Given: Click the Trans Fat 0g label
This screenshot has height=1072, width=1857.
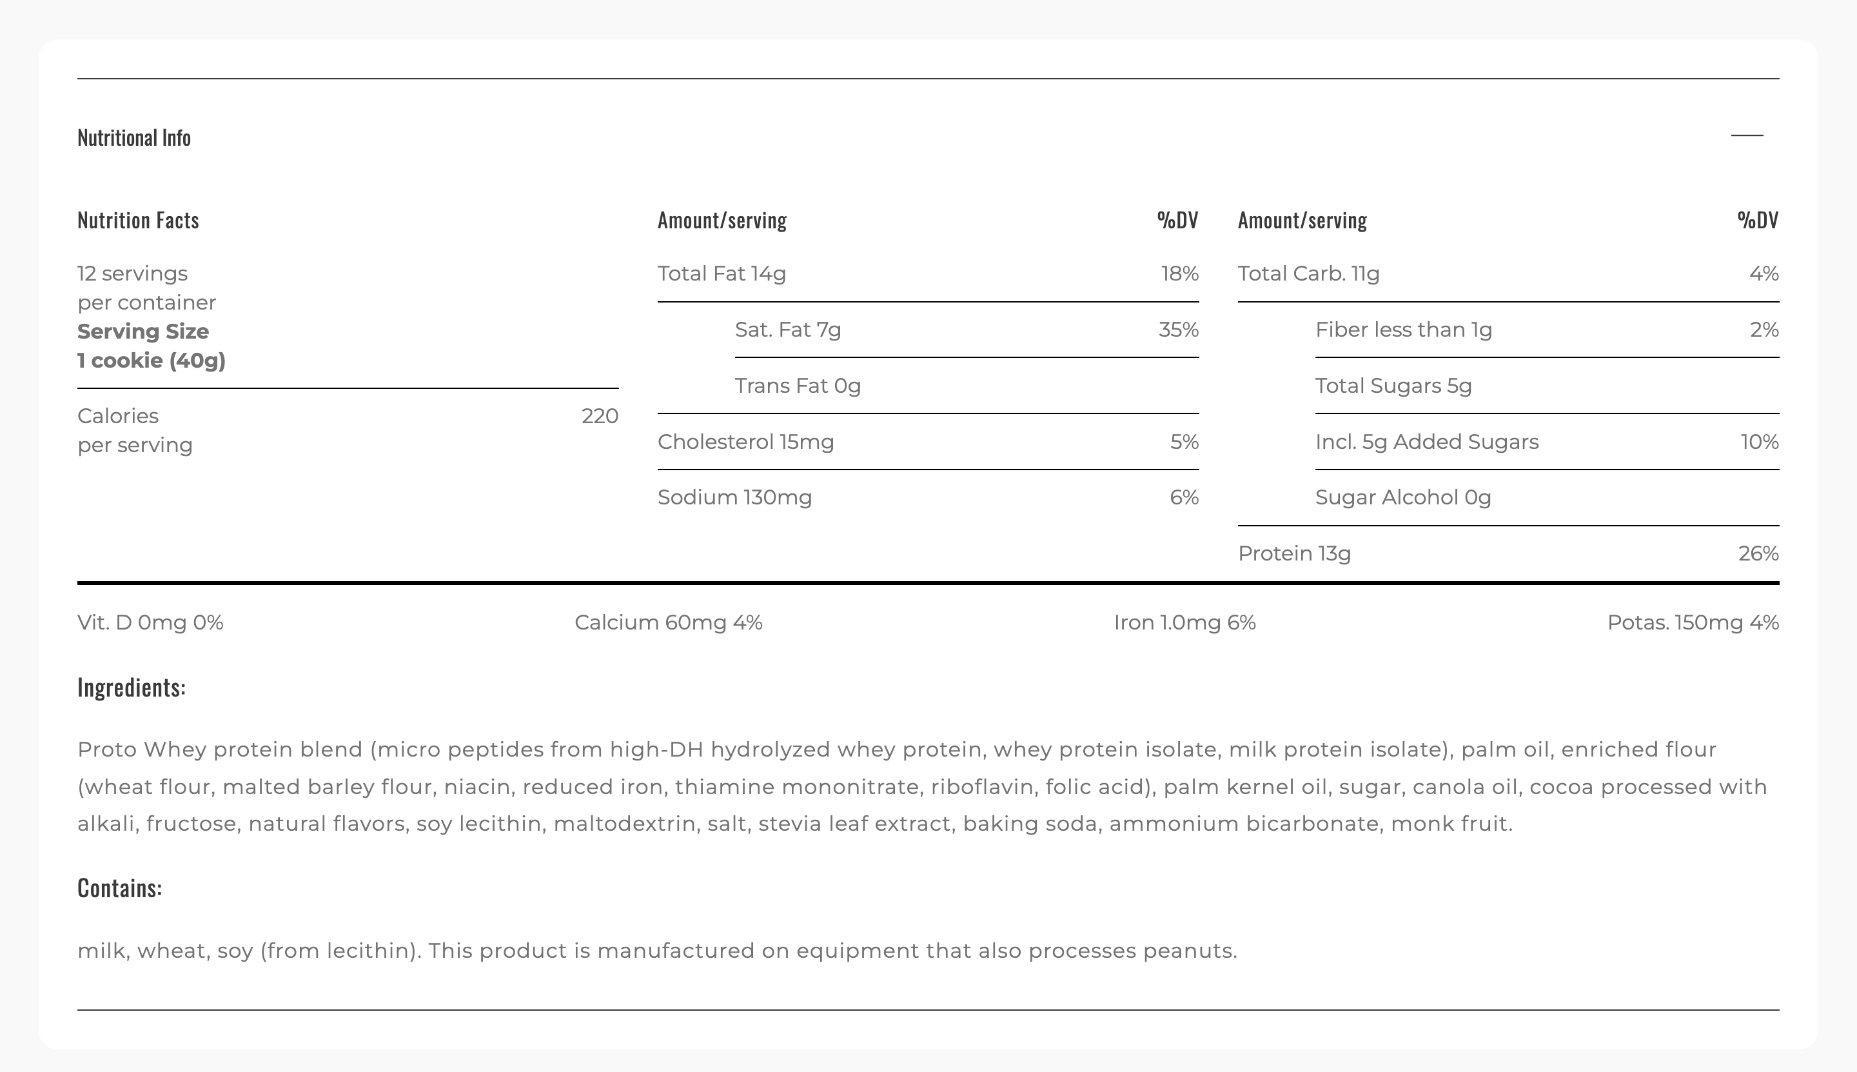Looking at the screenshot, I should [x=798, y=386].
